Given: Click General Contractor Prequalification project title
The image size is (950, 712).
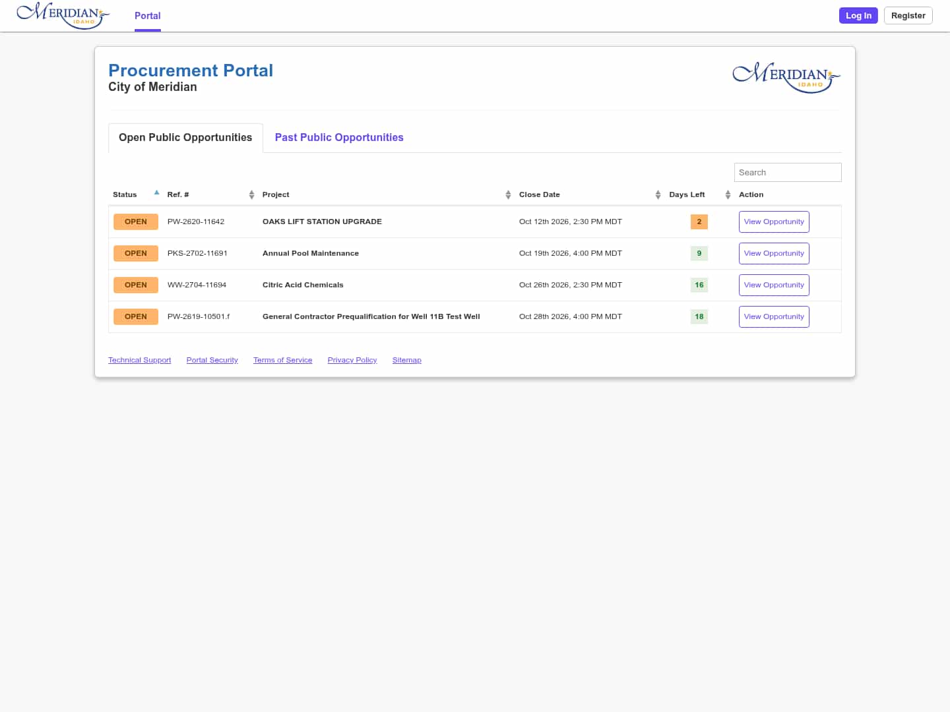Looking at the screenshot, I should click(x=371, y=316).
